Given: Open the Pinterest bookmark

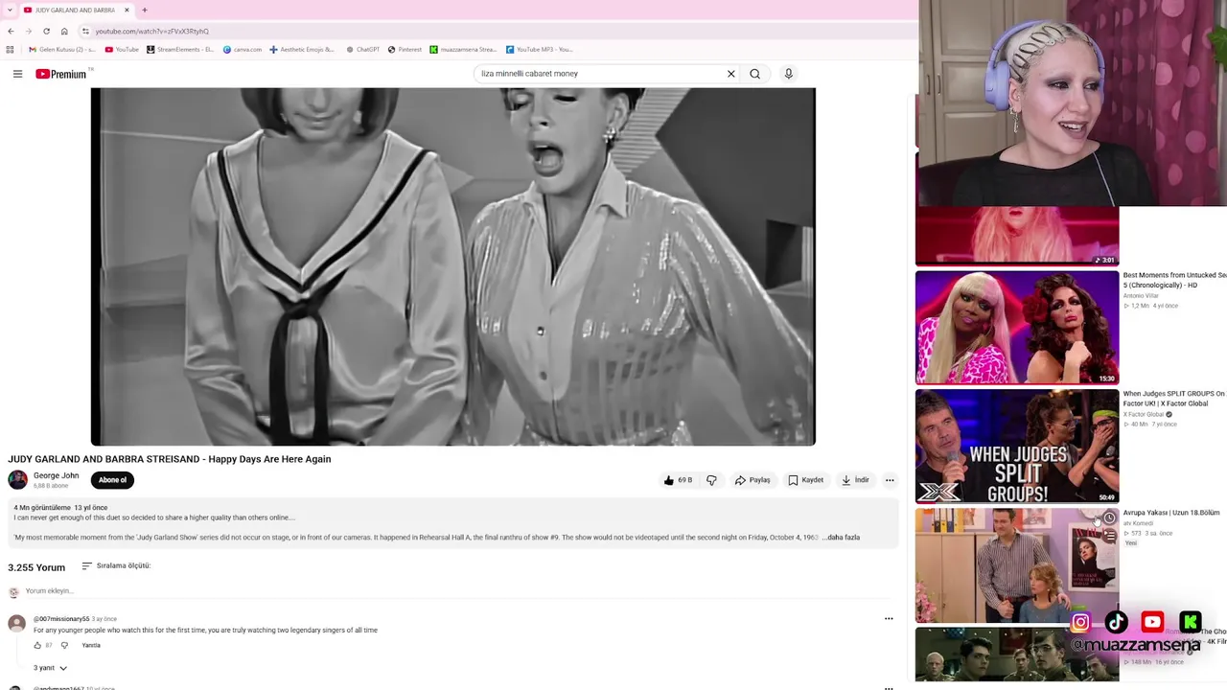Looking at the screenshot, I should pyautogui.click(x=405, y=50).
